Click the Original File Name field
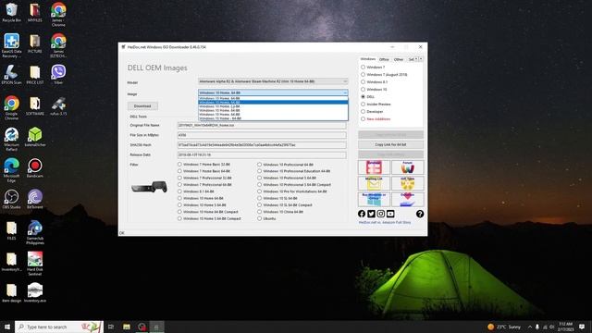592x333 pixels. (262, 125)
